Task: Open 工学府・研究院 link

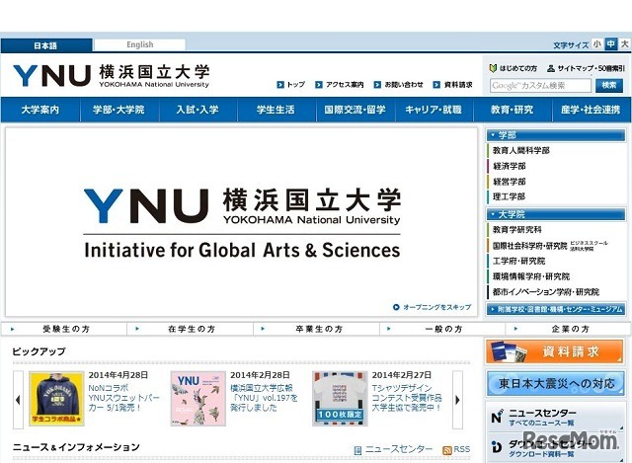Action: click(518, 262)
